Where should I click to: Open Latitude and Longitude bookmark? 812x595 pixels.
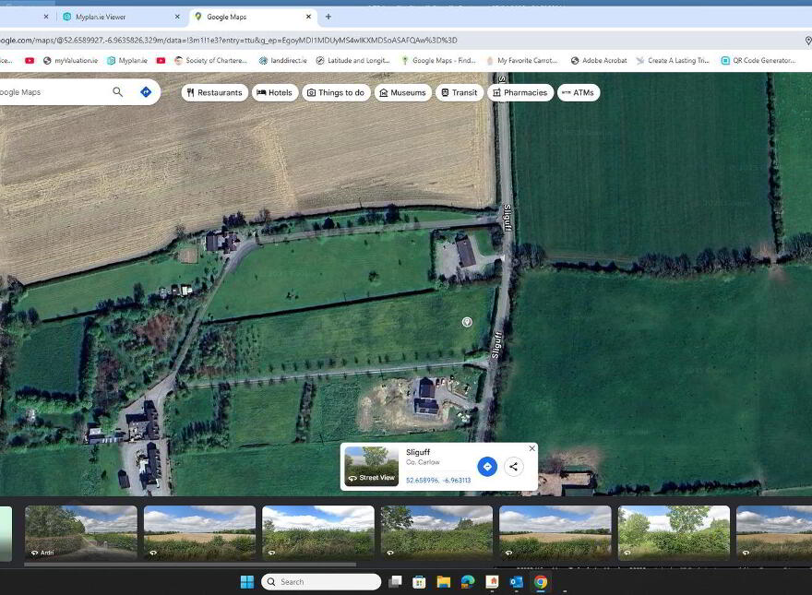(353, 61)
